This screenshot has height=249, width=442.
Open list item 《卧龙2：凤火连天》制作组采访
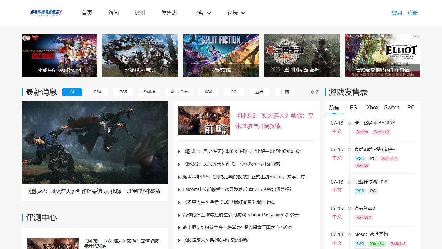coord(242,151)
